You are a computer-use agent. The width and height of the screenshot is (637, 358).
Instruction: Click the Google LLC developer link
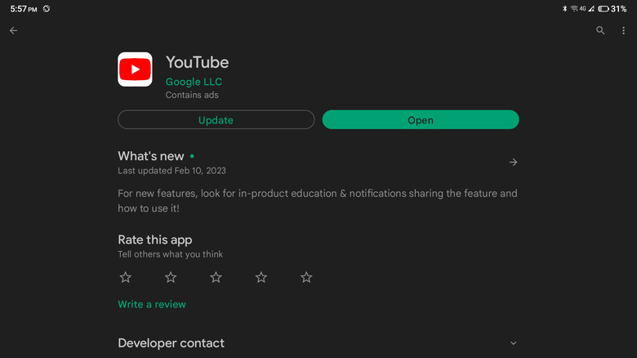click(194, 82)
